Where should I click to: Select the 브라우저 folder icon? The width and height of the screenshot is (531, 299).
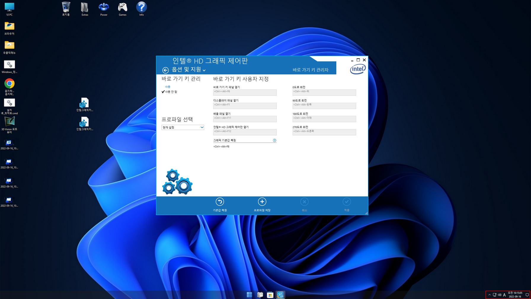point(9,28)
